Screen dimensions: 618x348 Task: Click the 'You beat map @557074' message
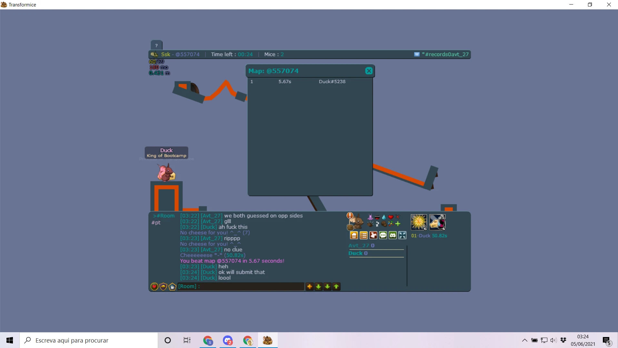click(x=232, y=261)
